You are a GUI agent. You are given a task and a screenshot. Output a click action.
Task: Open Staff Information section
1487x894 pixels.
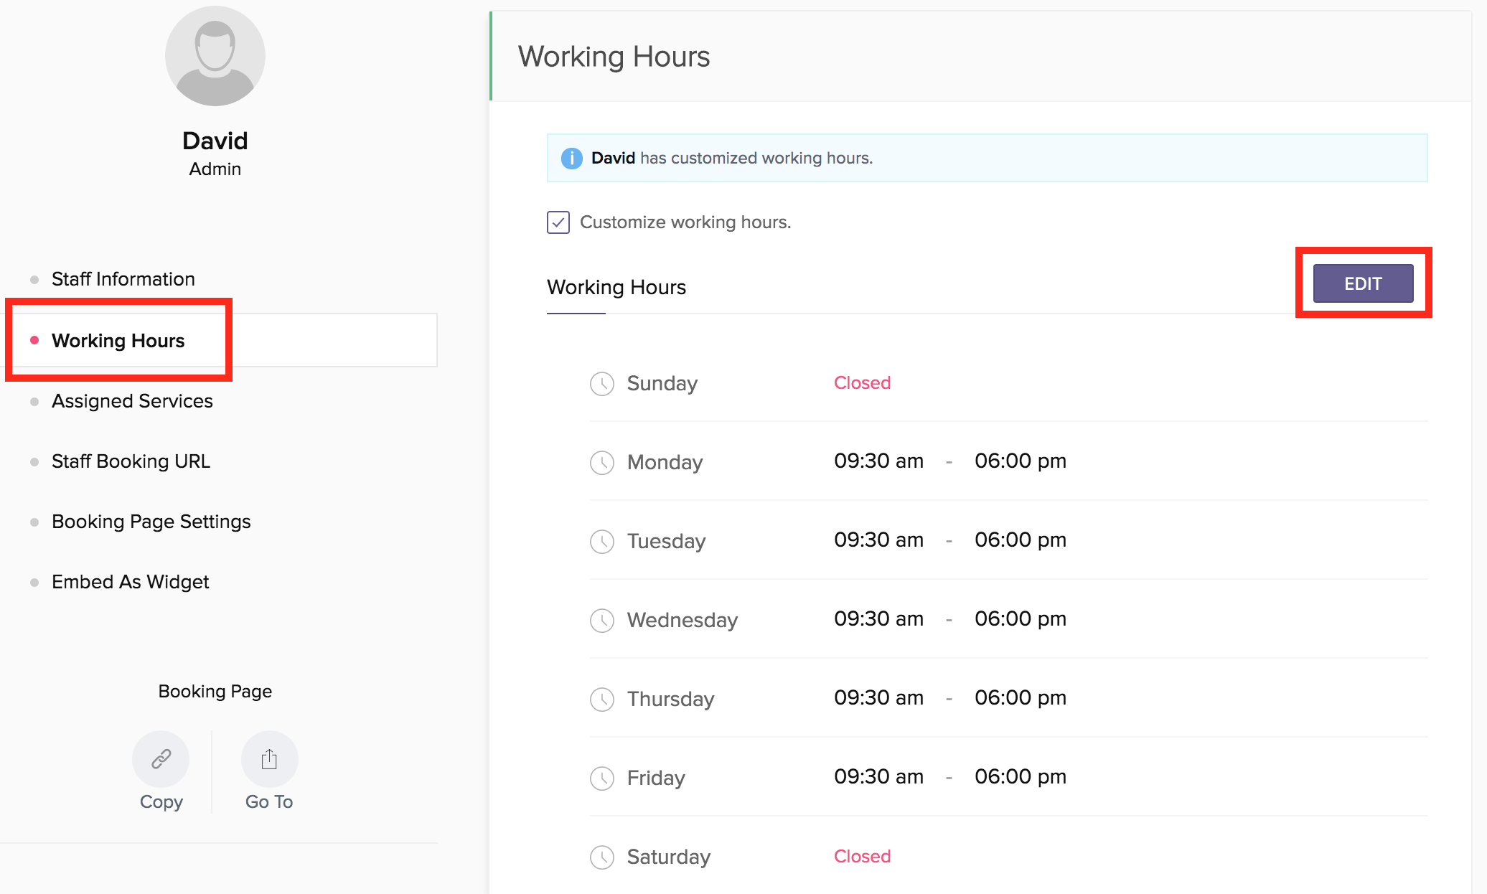click(x=123, y=279)
